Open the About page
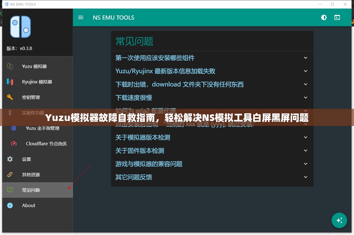Viewport: 354px width, 235px height. click(38, 205)
